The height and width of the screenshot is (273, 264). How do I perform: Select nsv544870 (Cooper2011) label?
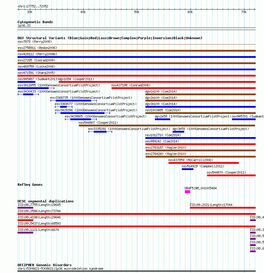click(x=226, y=172)
